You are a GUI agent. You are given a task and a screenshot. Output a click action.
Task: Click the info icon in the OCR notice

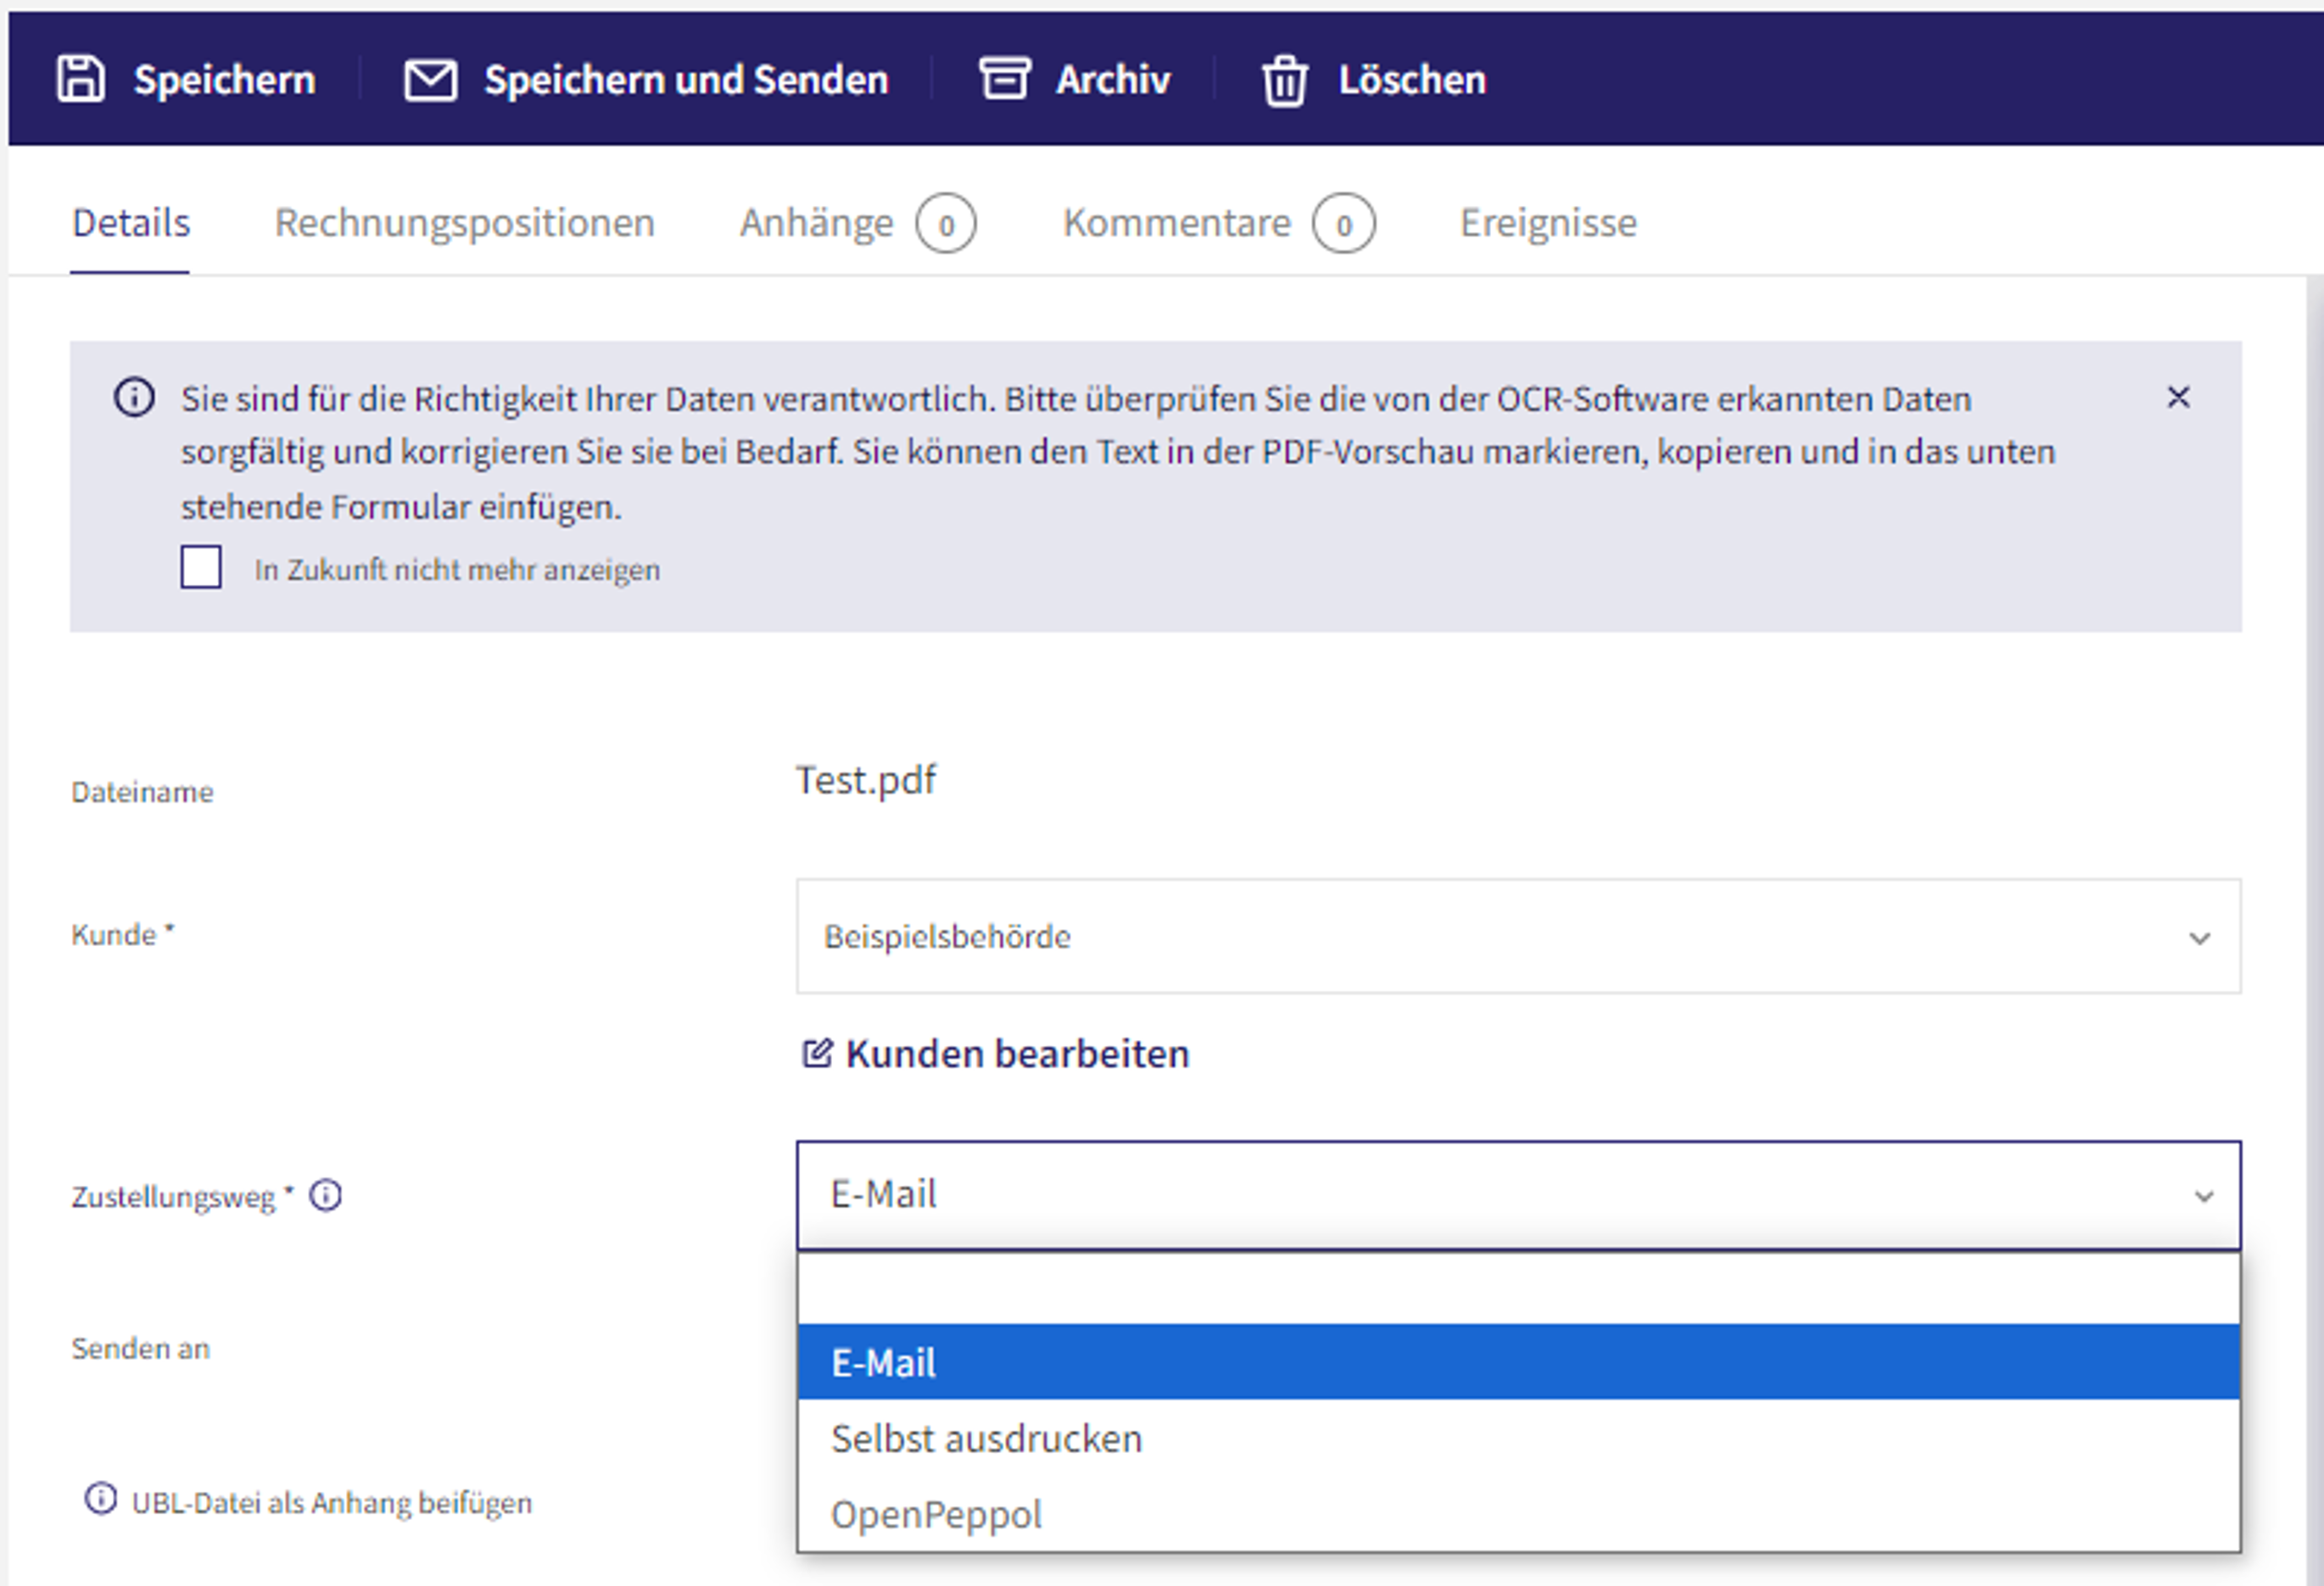coord(134,397)
